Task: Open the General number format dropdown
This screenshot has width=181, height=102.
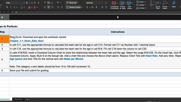Action: 96,3
